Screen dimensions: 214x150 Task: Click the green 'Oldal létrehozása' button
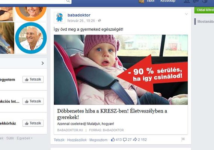click(204, 10)
